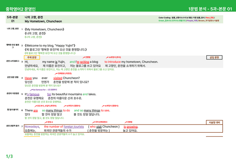Image resolution: width=236 pixels, height=166 pixels.
Task: Click the translation '춘천을 방문해 본 적이 있나요?'
Action: [71, 82]
